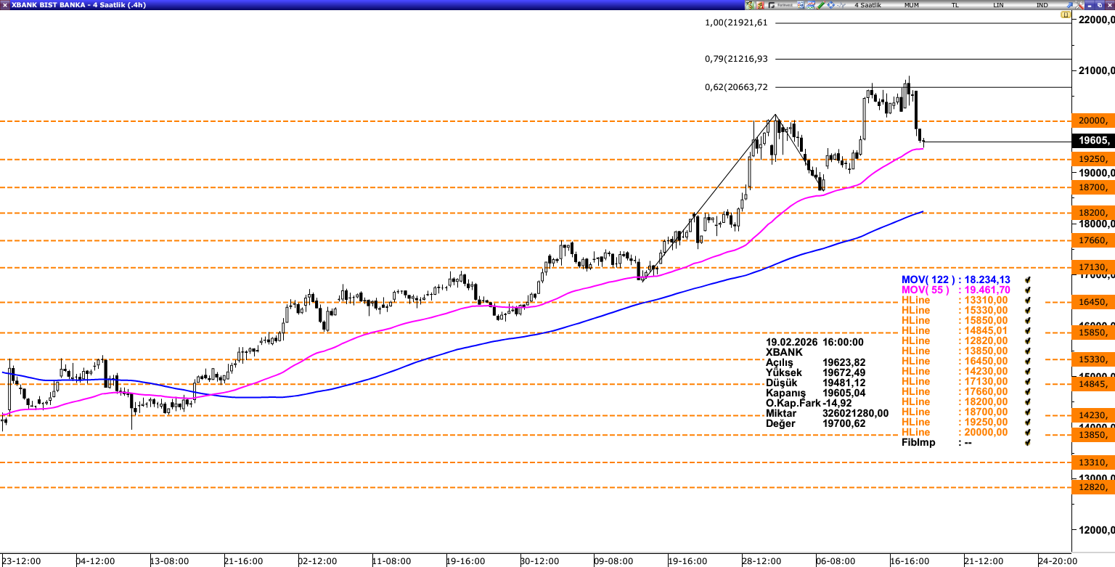Click the green pencil drawing tool icon
1115x567 pixels.
coord(820,5)
